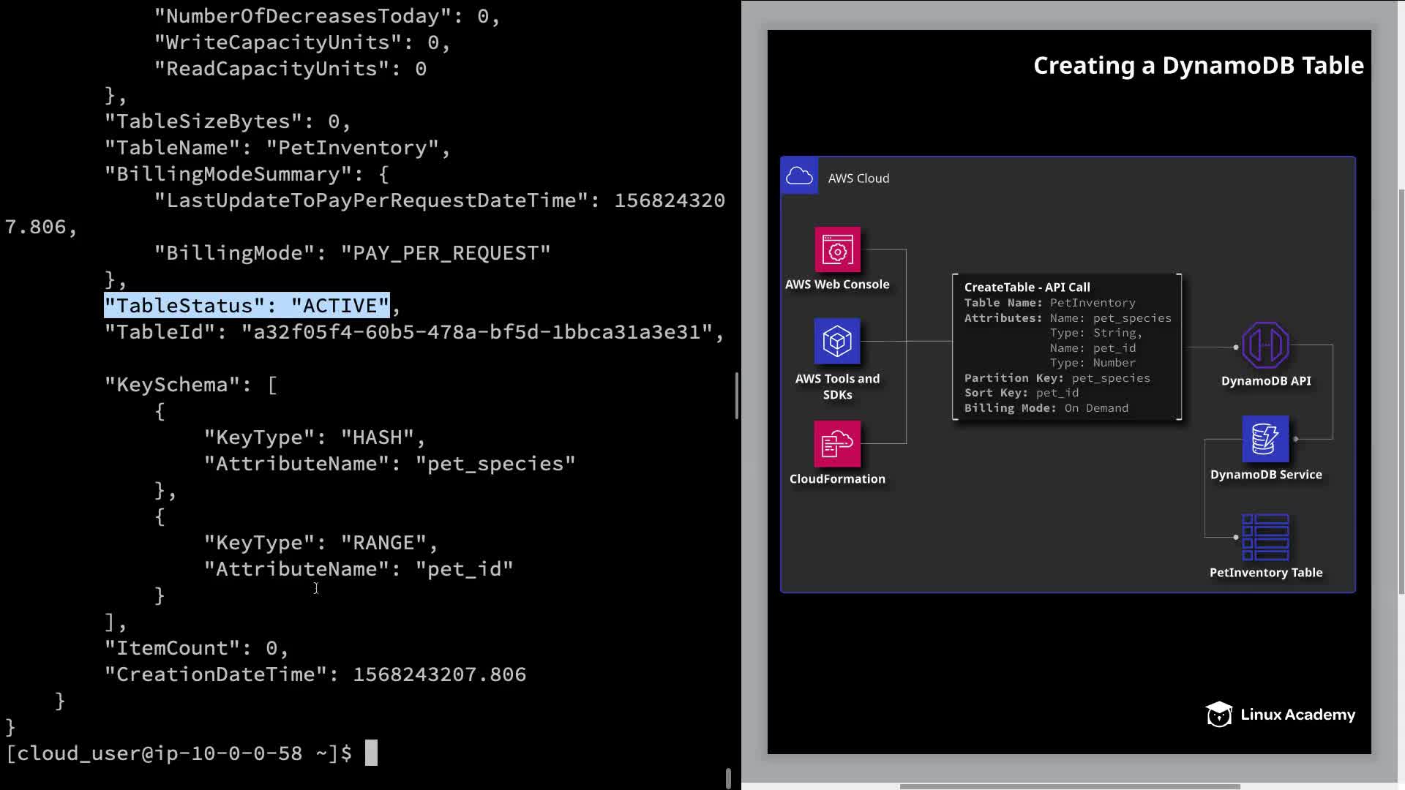The width and height of the screenshot is (1405, 790).
Task: Select the AWS Tools and SDKs icon
Action: (837, 341)
